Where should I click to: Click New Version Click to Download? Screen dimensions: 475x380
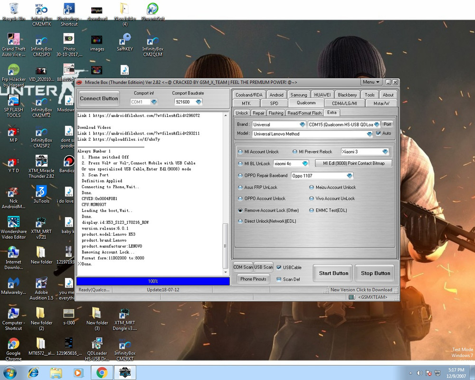click(361, 290)
